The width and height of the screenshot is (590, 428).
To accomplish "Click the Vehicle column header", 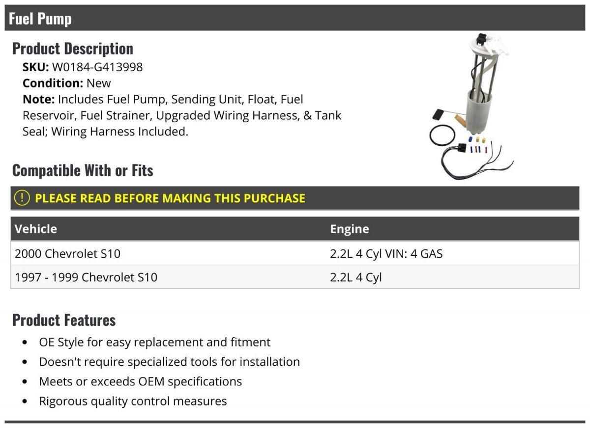I will pos(36,229).
